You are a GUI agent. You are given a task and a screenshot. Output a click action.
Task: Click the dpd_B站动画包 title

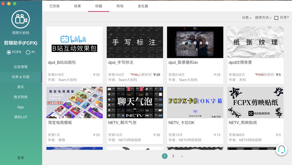62,63
